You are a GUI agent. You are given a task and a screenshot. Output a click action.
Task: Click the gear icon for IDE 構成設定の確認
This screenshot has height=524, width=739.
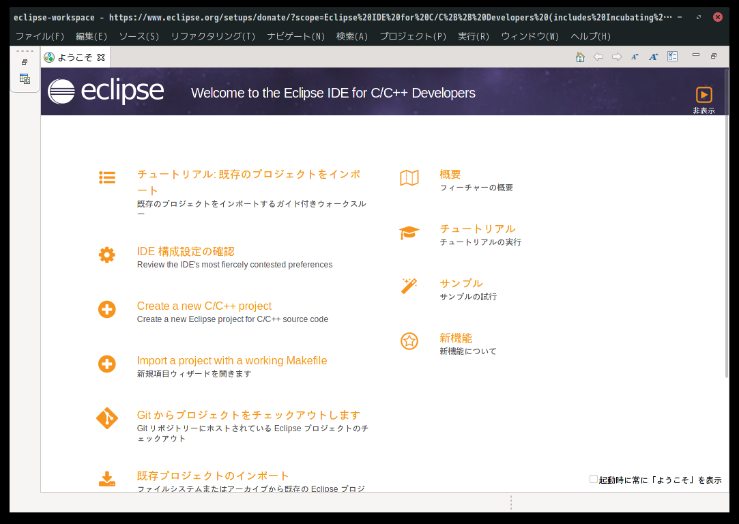click(x=107, y=255)
